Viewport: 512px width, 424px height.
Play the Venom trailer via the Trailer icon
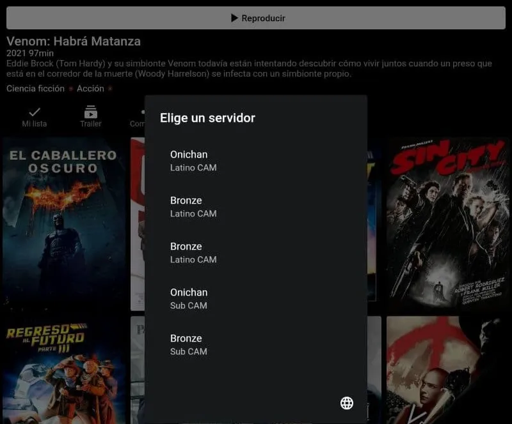coord(90,112)
